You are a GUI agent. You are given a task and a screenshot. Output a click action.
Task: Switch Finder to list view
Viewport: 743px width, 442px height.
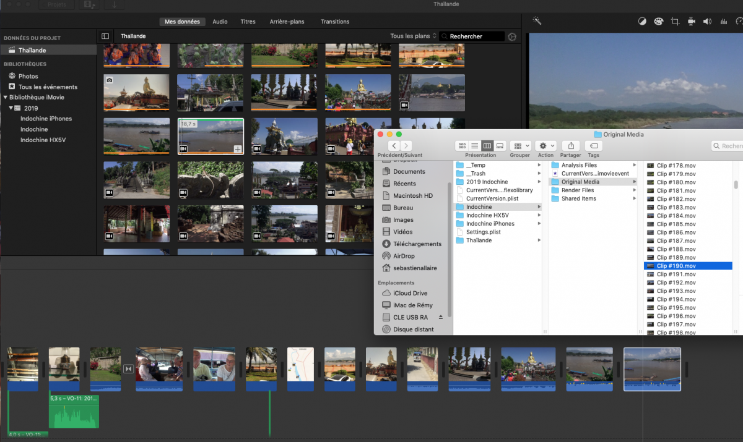tap(474, 146)
